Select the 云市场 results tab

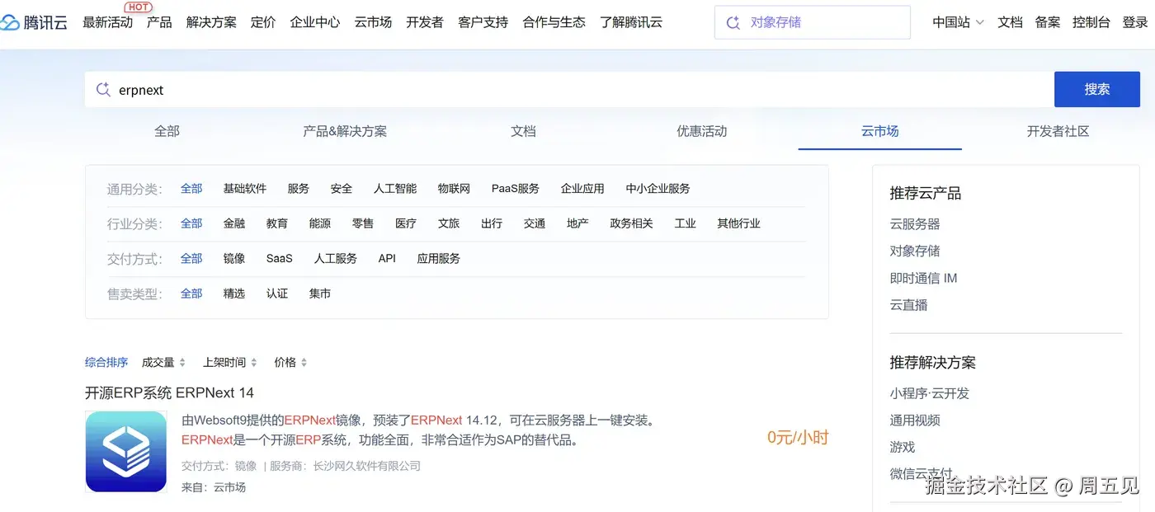(880, 131)
